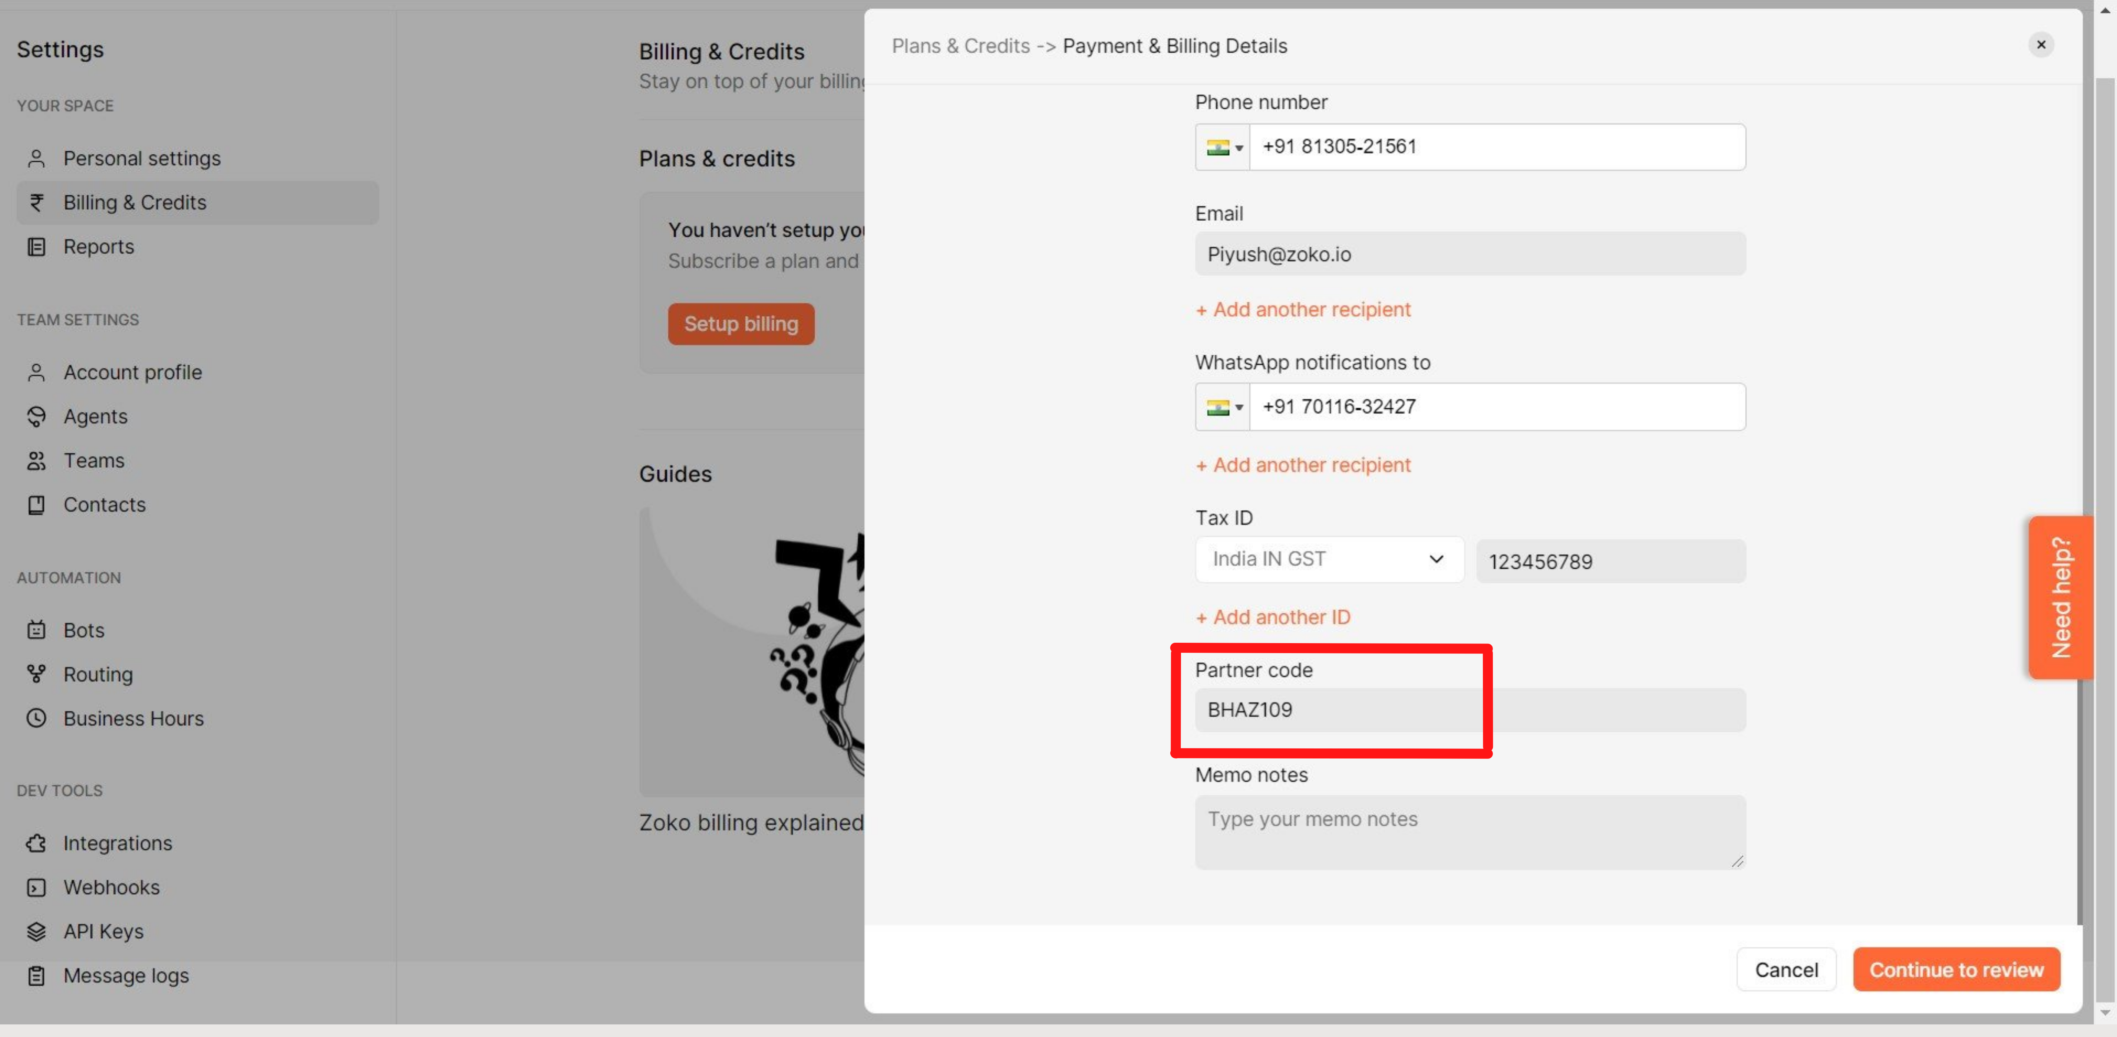Image resolution: width=2117 pixels, height=1037 pixels.
Task: Click the Personal settings icon
Action: click(36, 158)
